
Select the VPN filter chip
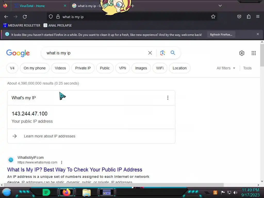122,68
